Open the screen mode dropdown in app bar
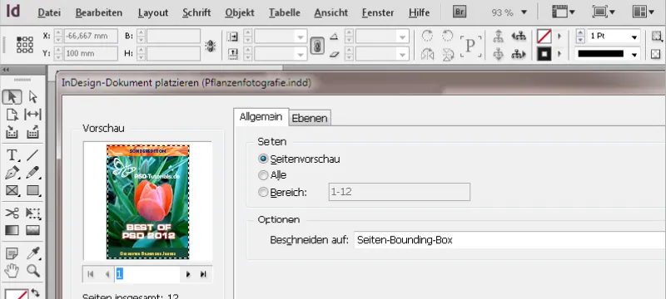This screenshot has width=666, height=299. [x=604, y=12]
